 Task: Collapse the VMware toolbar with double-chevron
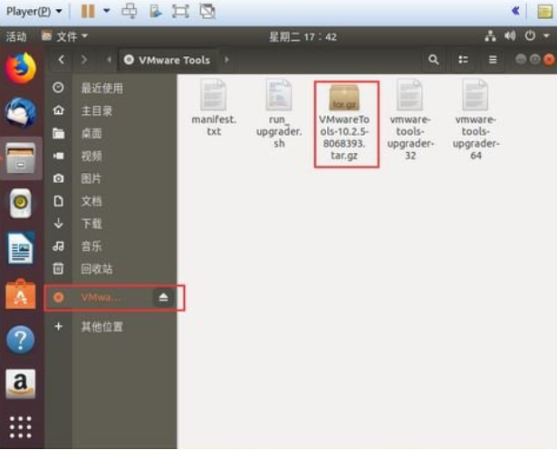coord(515,11)
